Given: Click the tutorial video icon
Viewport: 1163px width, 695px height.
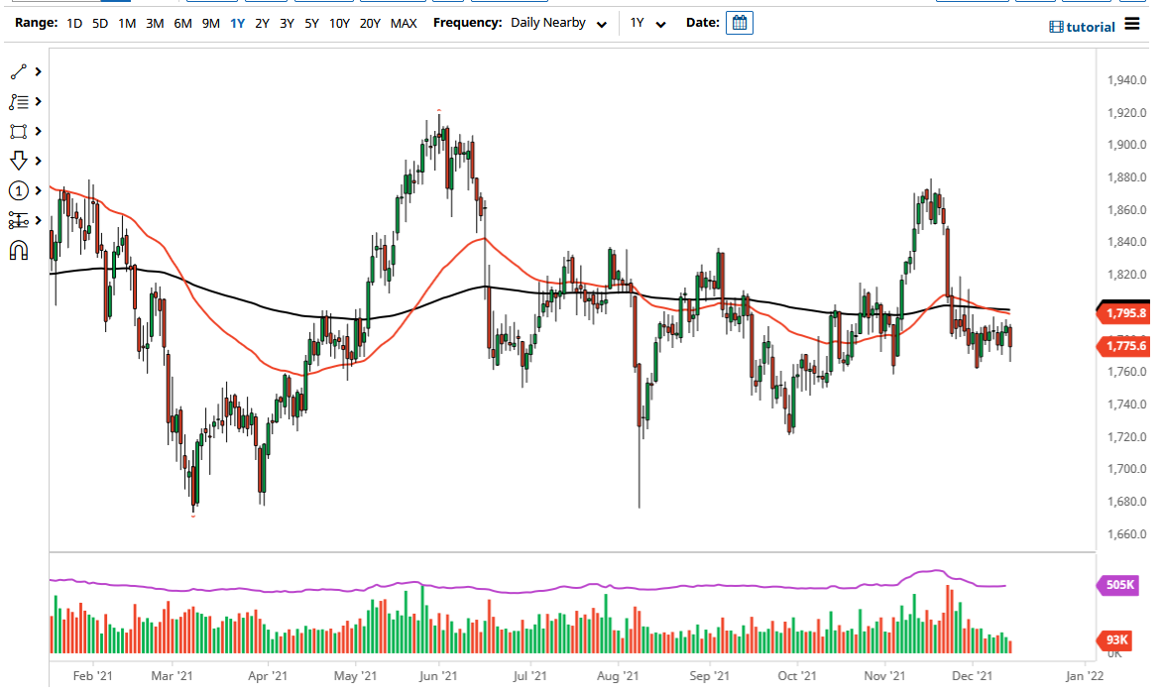Looking at the screenshot, I should (x=1056, y=27).
